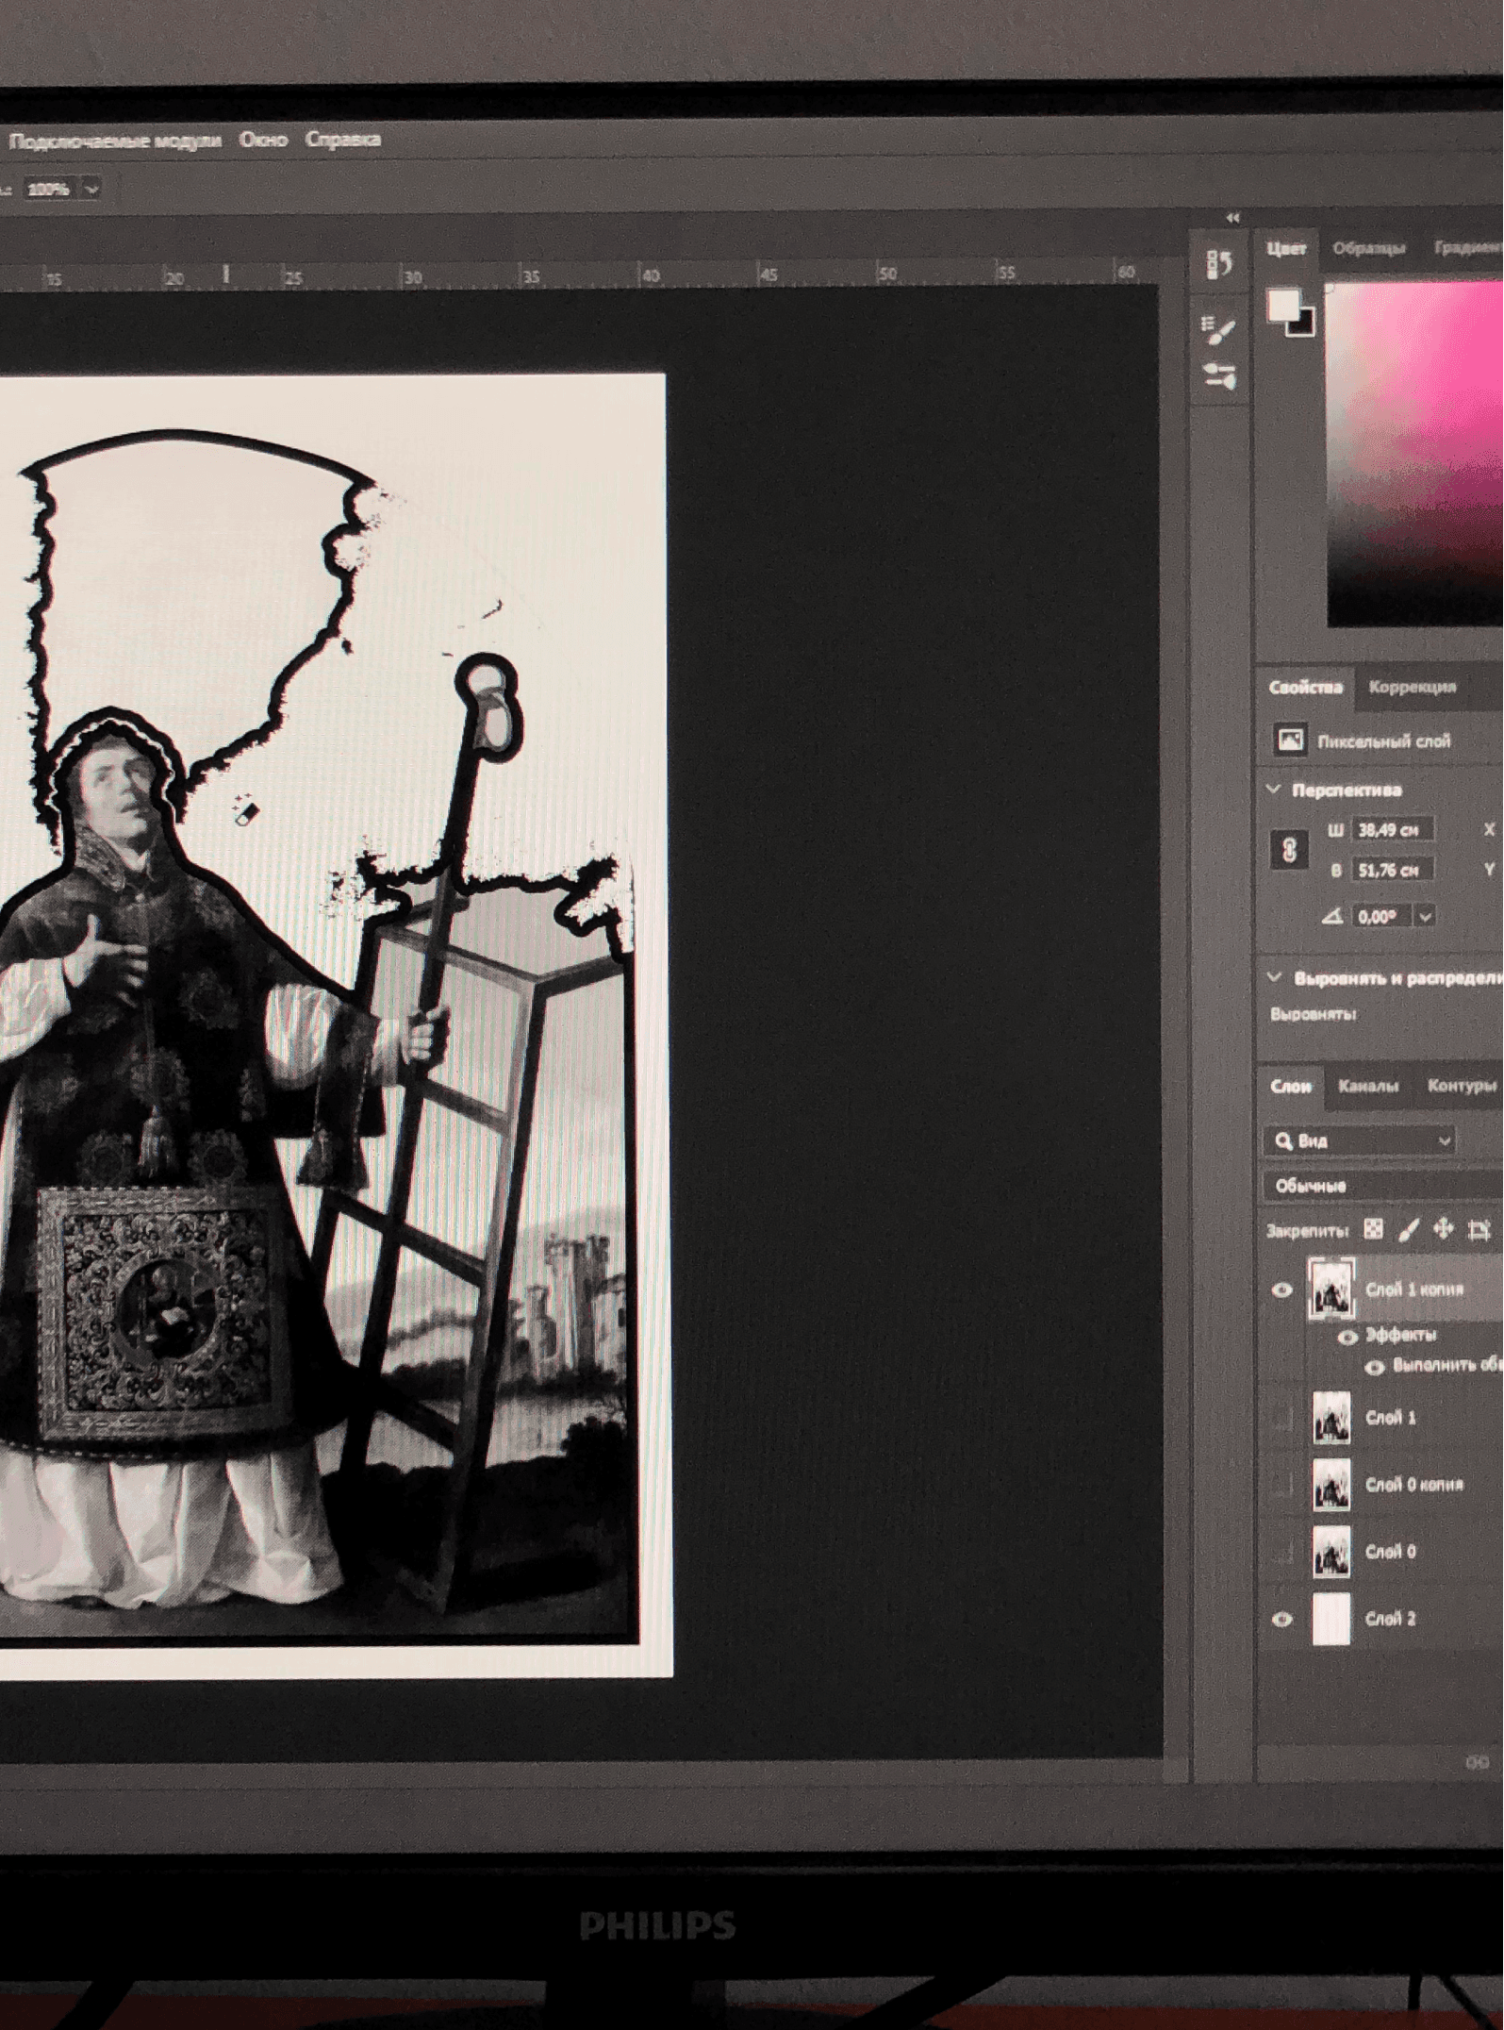Click the width field showing 38,49 см
The width and height of the screenshot is (1504, 2030).
pos(1393,830)
